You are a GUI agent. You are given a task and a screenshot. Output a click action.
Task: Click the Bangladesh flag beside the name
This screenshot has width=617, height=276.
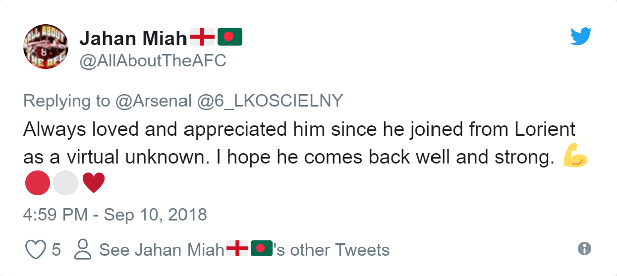click(230, 37)
